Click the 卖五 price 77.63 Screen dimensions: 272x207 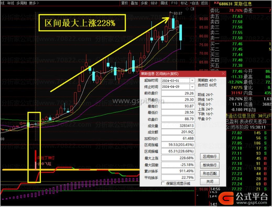point(237,17)
